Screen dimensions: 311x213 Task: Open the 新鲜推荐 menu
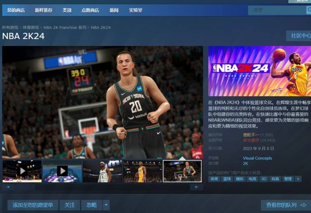point(44,10)
